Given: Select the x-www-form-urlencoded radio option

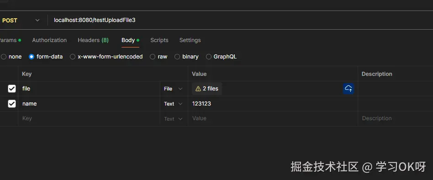Looking at the screenshot, I should [x=73, y=57].
